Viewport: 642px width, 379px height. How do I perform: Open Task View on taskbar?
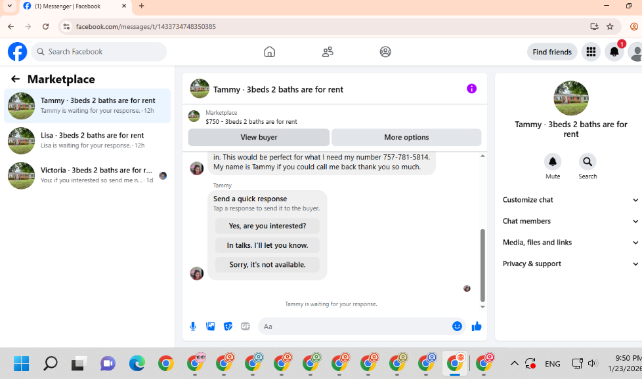coord(79,363)
